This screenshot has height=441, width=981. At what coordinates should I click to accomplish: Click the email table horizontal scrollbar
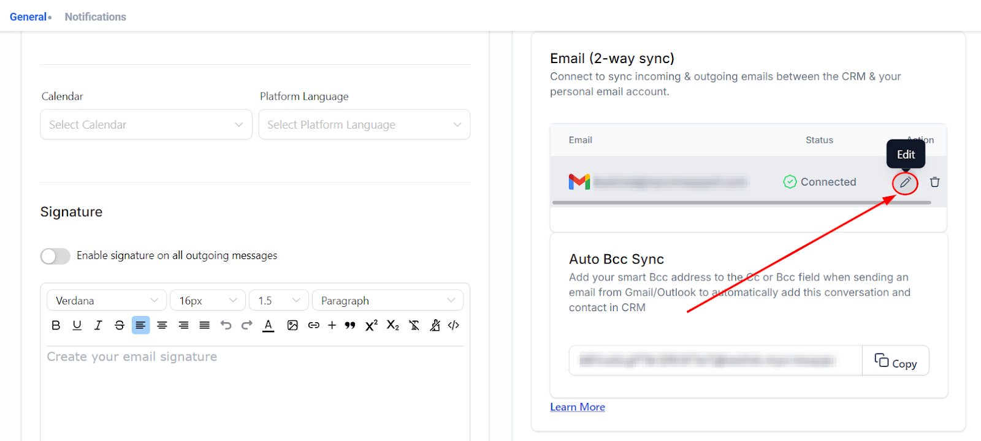[x=742, y=202]
